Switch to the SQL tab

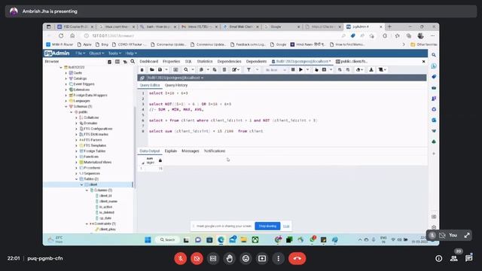click(188, 62)
